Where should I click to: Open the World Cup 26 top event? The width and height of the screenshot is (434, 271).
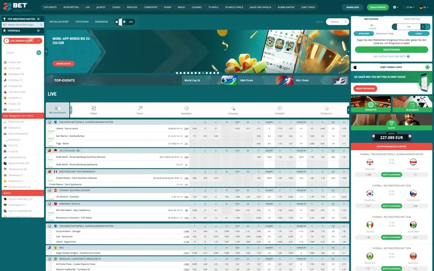click(210, 80)
